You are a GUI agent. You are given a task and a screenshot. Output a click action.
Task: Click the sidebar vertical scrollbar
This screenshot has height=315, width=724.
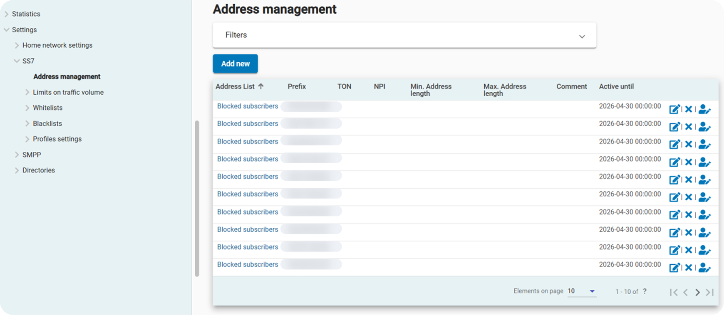click(x=197, y=198)
